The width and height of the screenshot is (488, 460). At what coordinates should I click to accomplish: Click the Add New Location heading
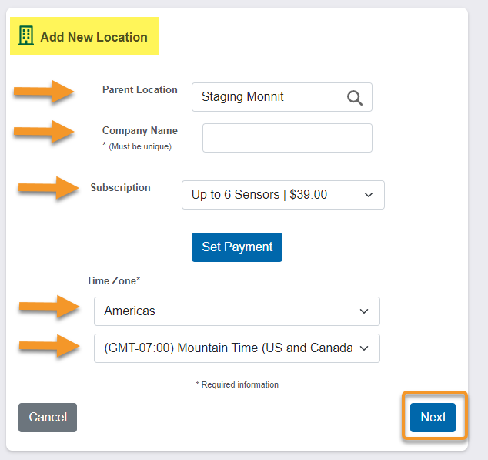94,37
